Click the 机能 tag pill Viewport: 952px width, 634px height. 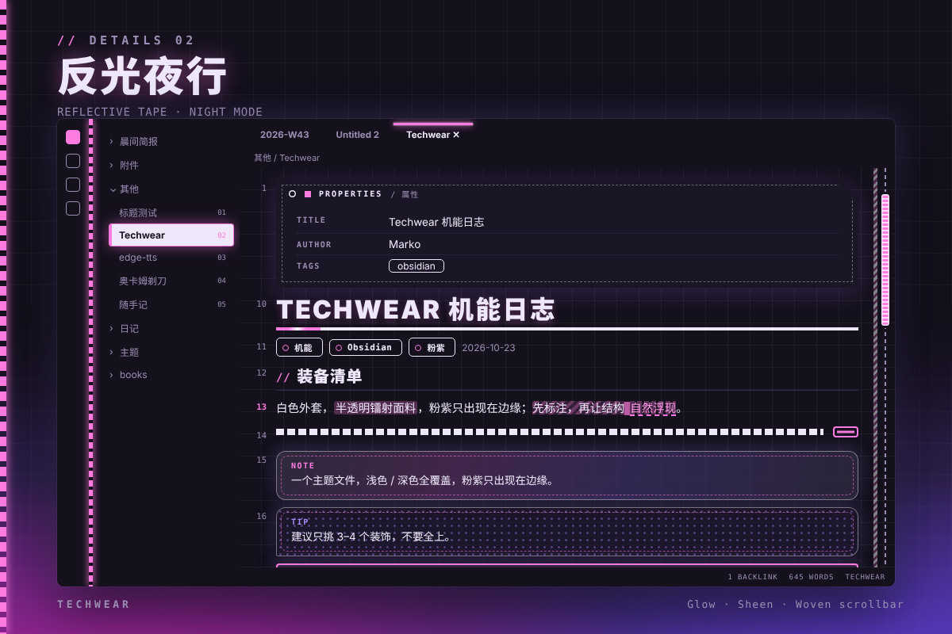pos(299,347)
